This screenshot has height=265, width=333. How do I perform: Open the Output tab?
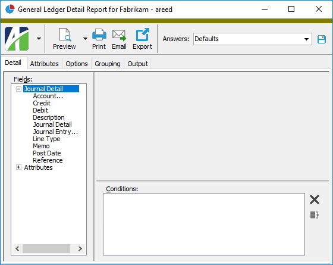click(x=137, y=64)
